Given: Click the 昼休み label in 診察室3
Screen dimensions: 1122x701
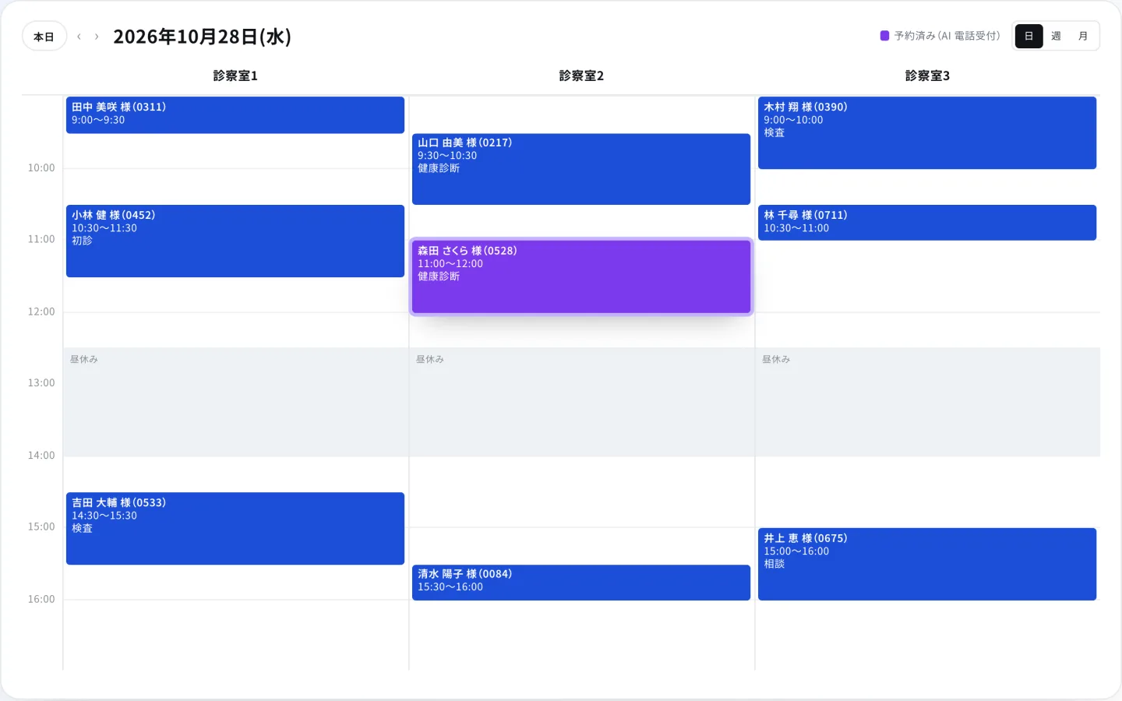Looking at the screenshot, I should [776, 359].
